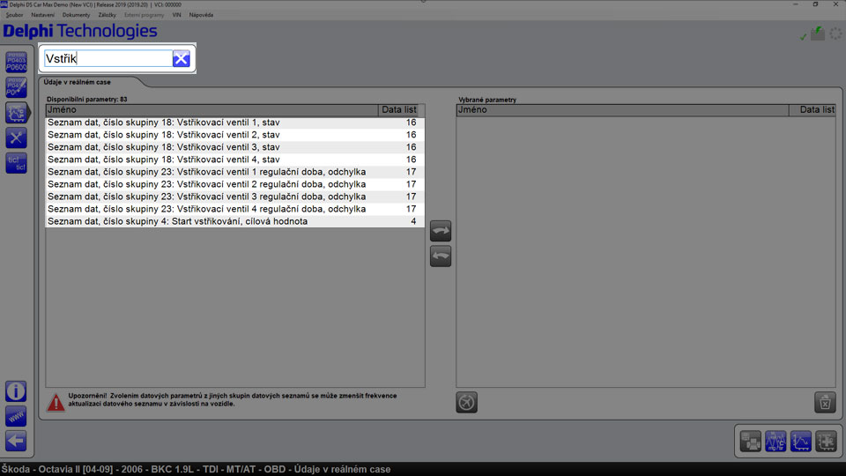Viewport: 846px width, 476px height.
Task: Select row Vstřikovací ventil 1, stav
Action: (x=235, y=123)
